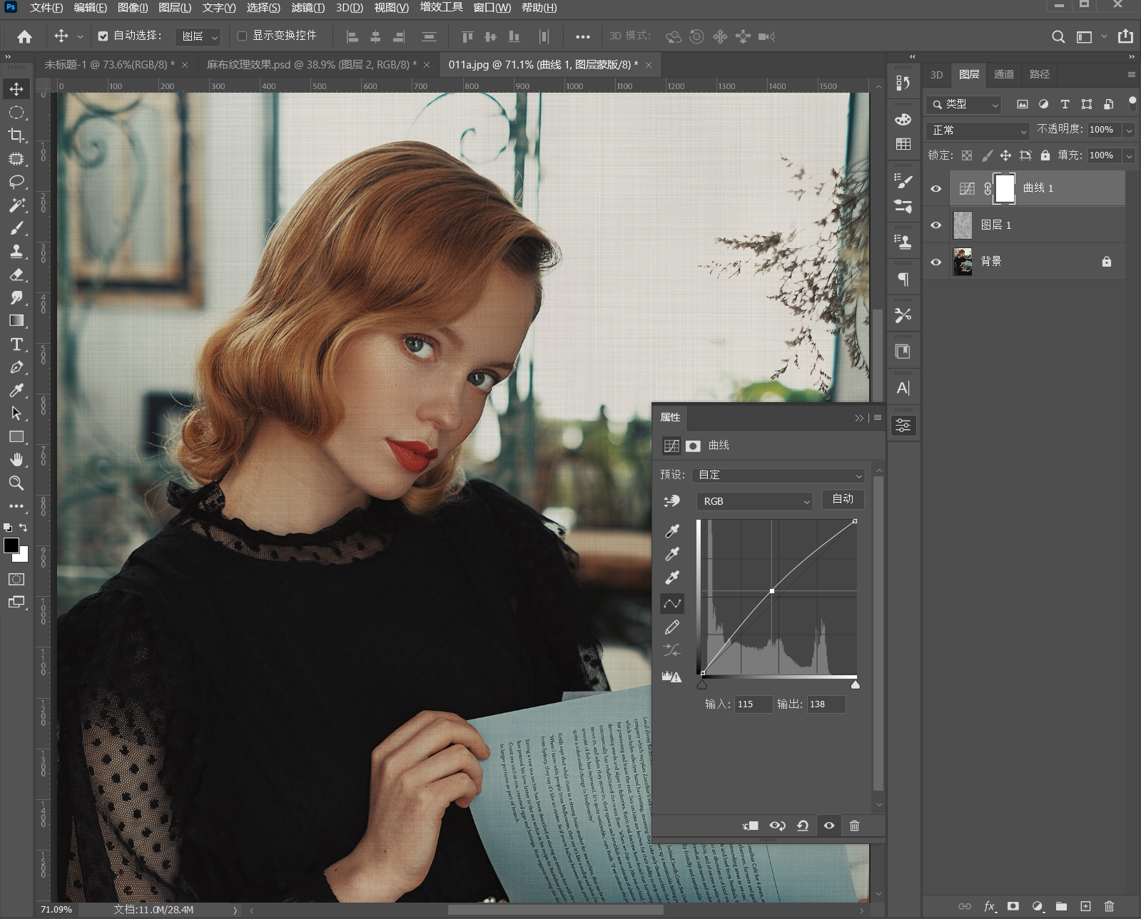Open the 滤镜 menu

[308, 8]
